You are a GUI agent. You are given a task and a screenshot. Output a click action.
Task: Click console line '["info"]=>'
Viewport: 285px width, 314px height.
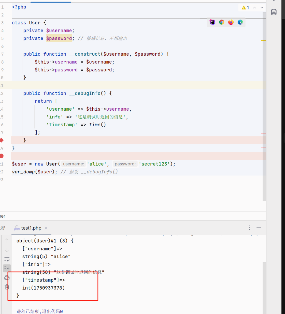(x=36, y=264)
